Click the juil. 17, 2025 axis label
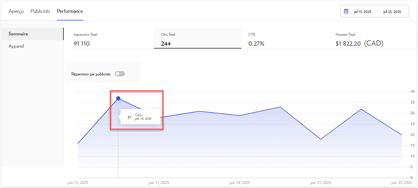Viewport: 418px width, 188px height. pos(159,183)
